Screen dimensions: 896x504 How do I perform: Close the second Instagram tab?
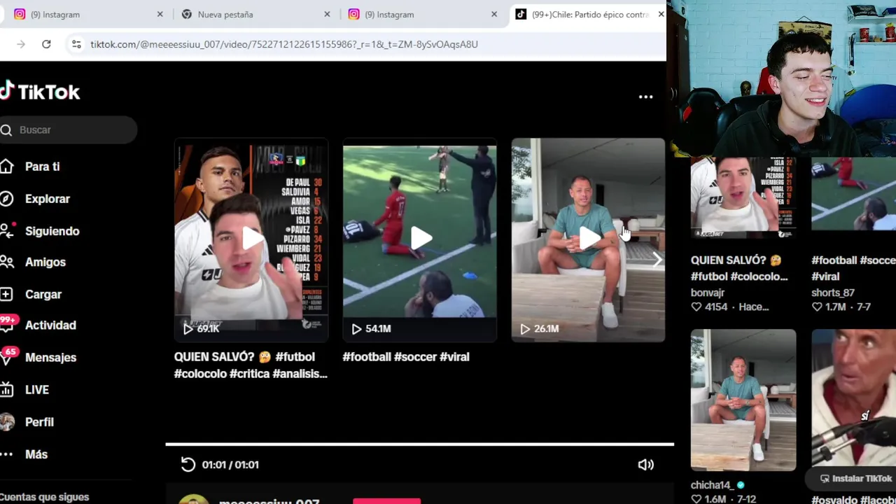(494, 14)
